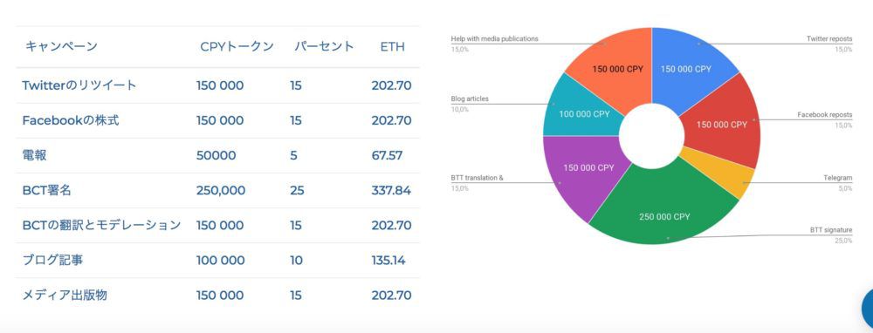Click the メディア出版物 row label
This screenshot has height=333, width=873.
[x=65, y=296]
